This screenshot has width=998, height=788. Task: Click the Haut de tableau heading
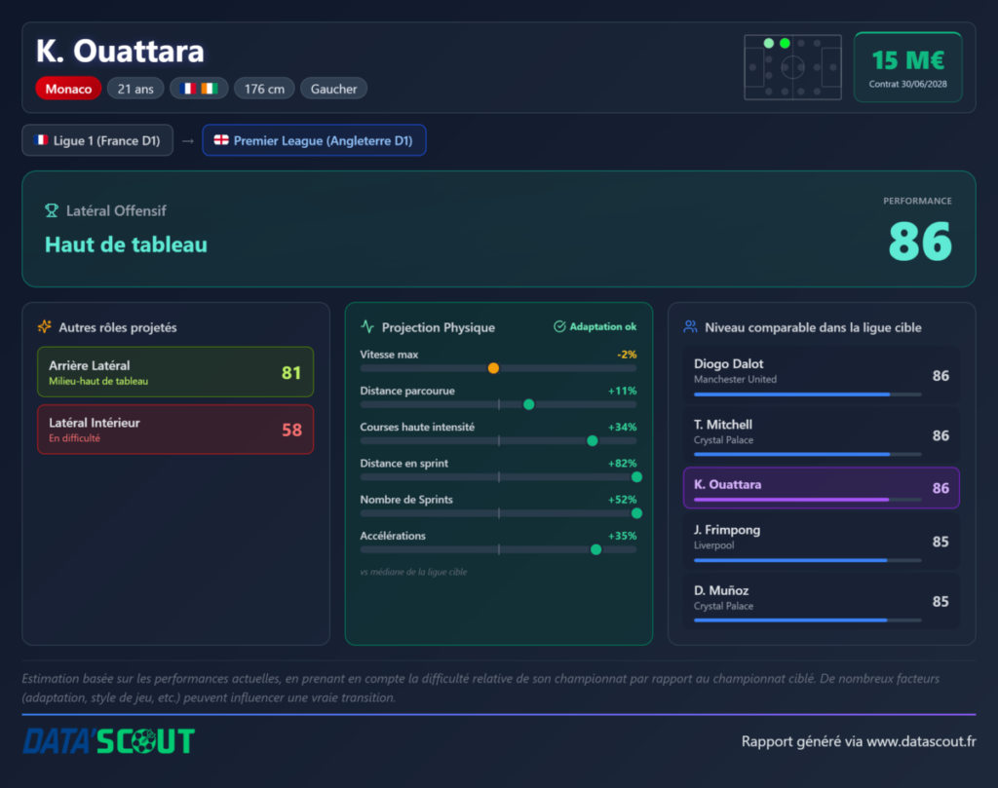click(126, 244)
